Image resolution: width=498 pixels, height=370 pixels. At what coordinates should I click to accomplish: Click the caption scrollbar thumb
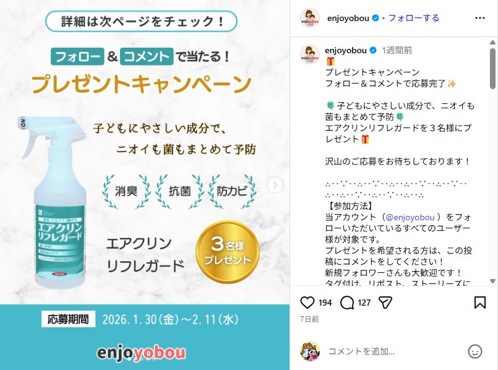pyautogui.click(x=492, y=68)
